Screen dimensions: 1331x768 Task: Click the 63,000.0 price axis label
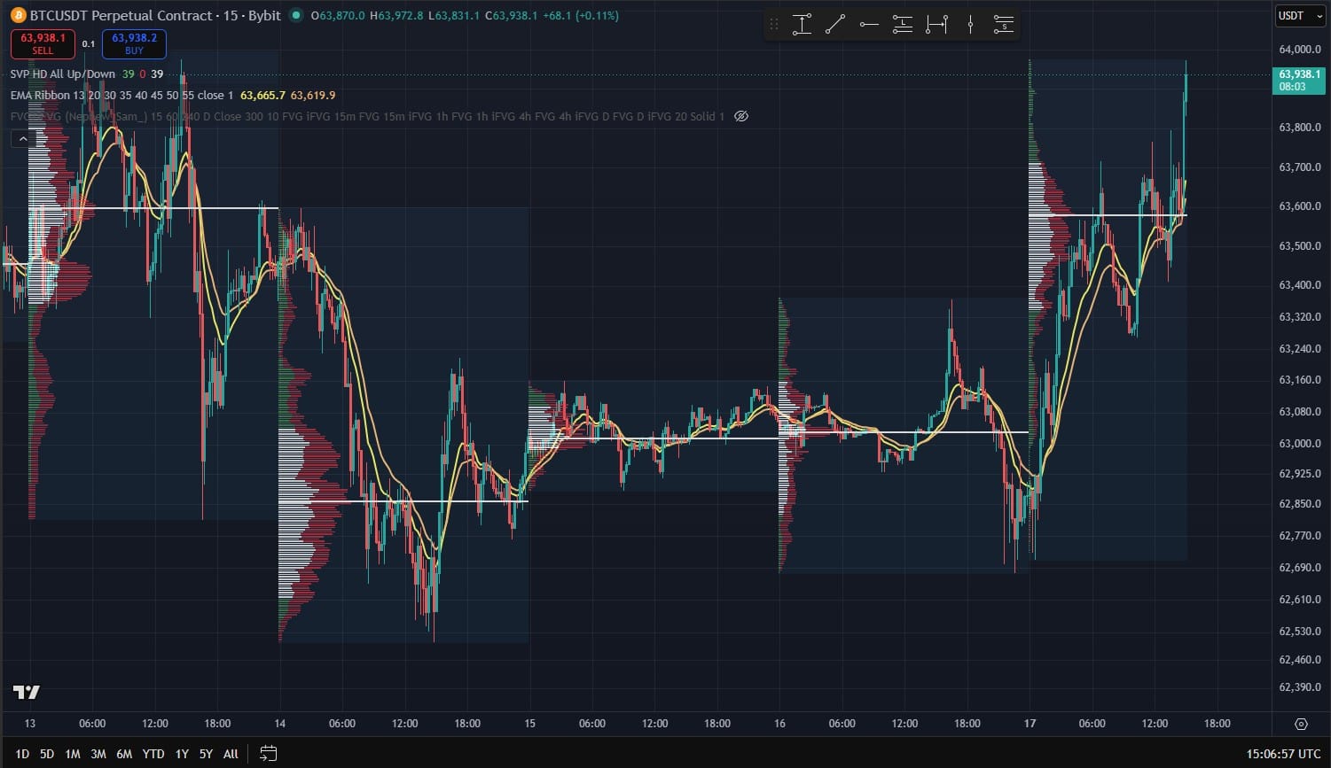point(1300,444)
